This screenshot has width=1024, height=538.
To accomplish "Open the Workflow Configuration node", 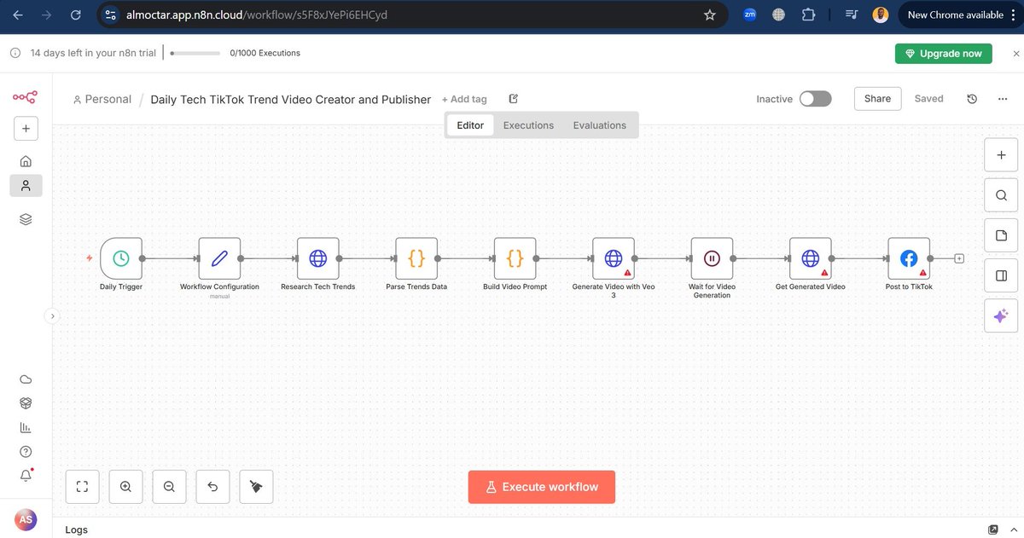I will pyautogui.click(x=219, y=258).
